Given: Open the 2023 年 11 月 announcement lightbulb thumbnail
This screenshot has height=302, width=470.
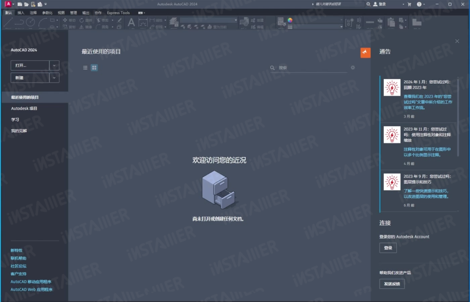Looking at the screenshot, I should (392, 135).
